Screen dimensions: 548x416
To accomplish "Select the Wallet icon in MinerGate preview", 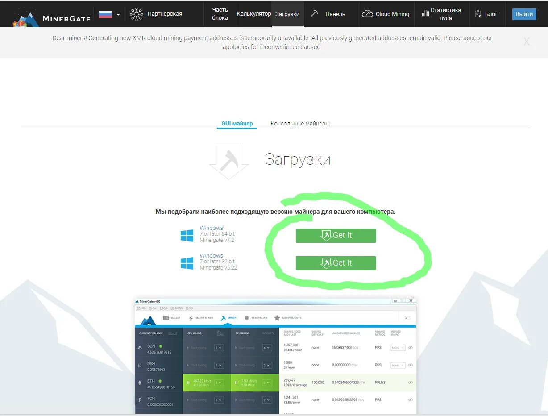I will (166, 318).
